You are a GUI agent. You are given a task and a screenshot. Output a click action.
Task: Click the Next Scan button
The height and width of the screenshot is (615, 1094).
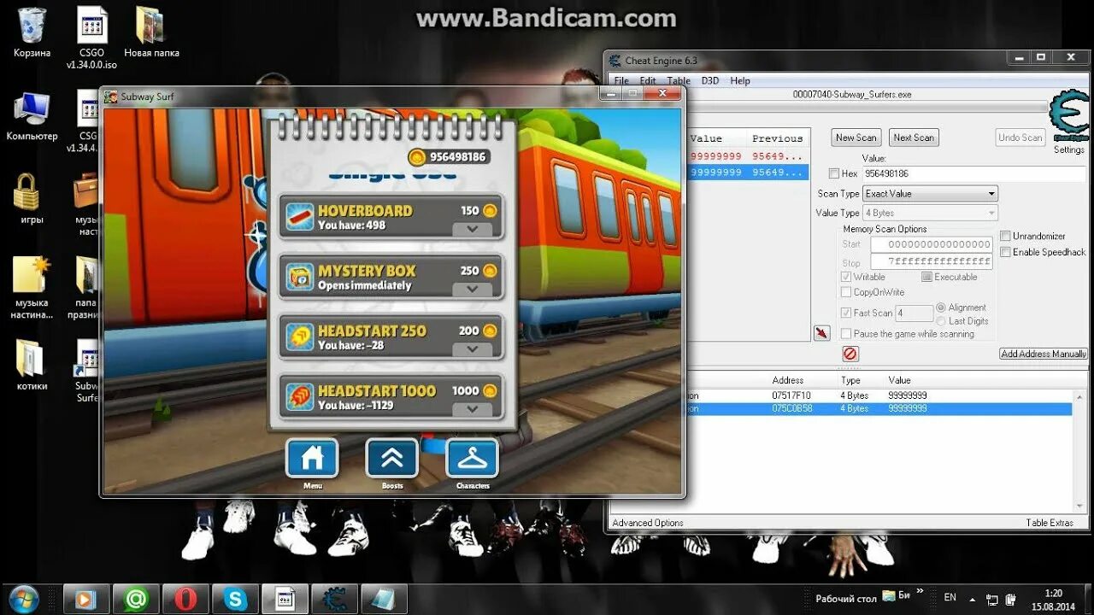[914, 138]
